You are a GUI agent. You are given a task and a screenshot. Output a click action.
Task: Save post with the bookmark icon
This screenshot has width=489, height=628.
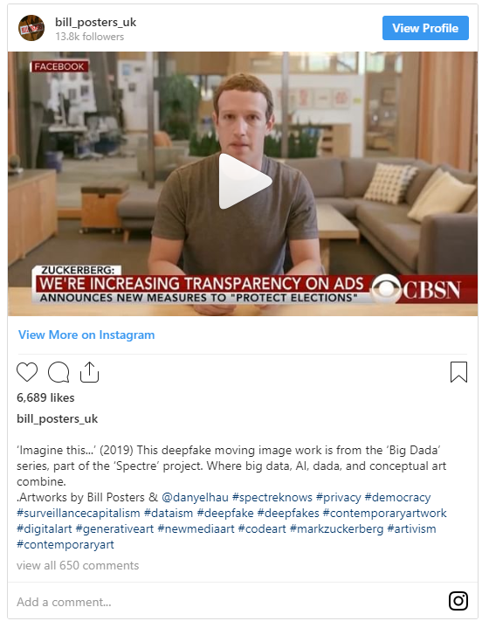(458, 372)
